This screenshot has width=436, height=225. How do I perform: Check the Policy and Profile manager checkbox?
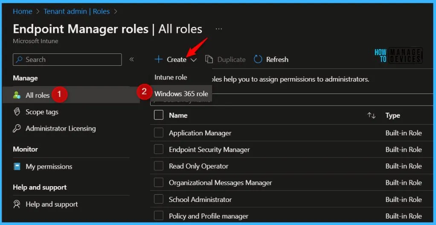(x=159, y=216)
